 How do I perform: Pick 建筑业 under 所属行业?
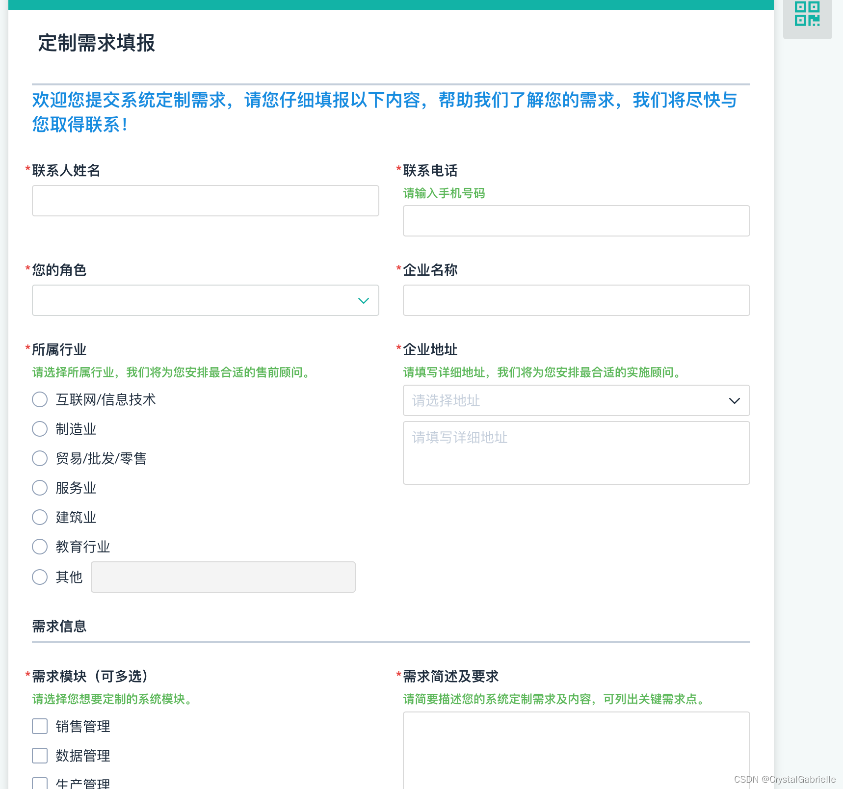click(40, 517)
